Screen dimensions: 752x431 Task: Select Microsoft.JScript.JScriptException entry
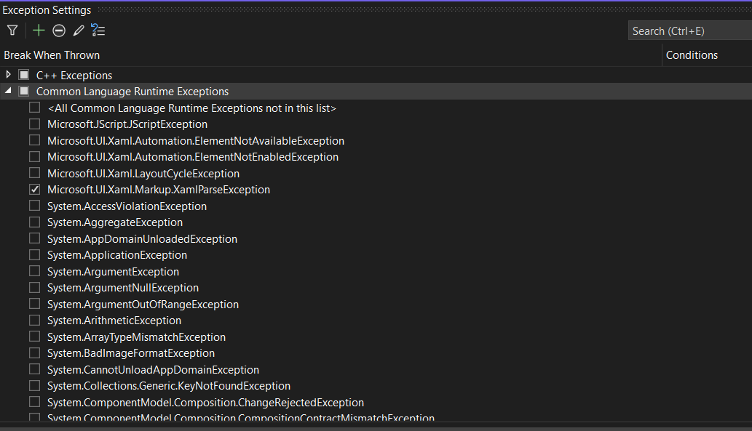(x=127, y=124)
